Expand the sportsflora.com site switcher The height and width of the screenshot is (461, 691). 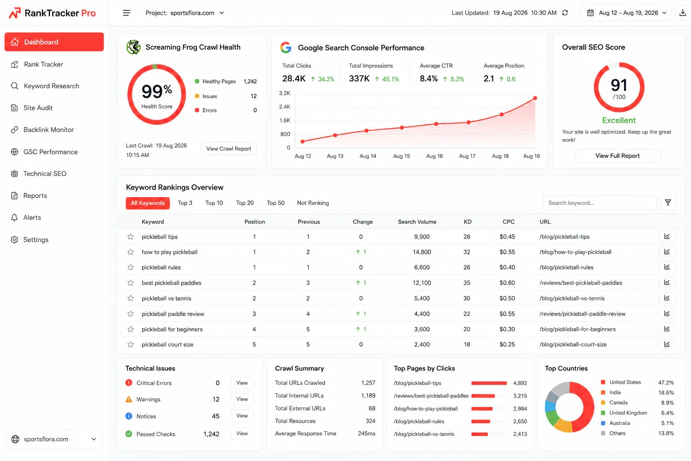[x=54, y=439]
